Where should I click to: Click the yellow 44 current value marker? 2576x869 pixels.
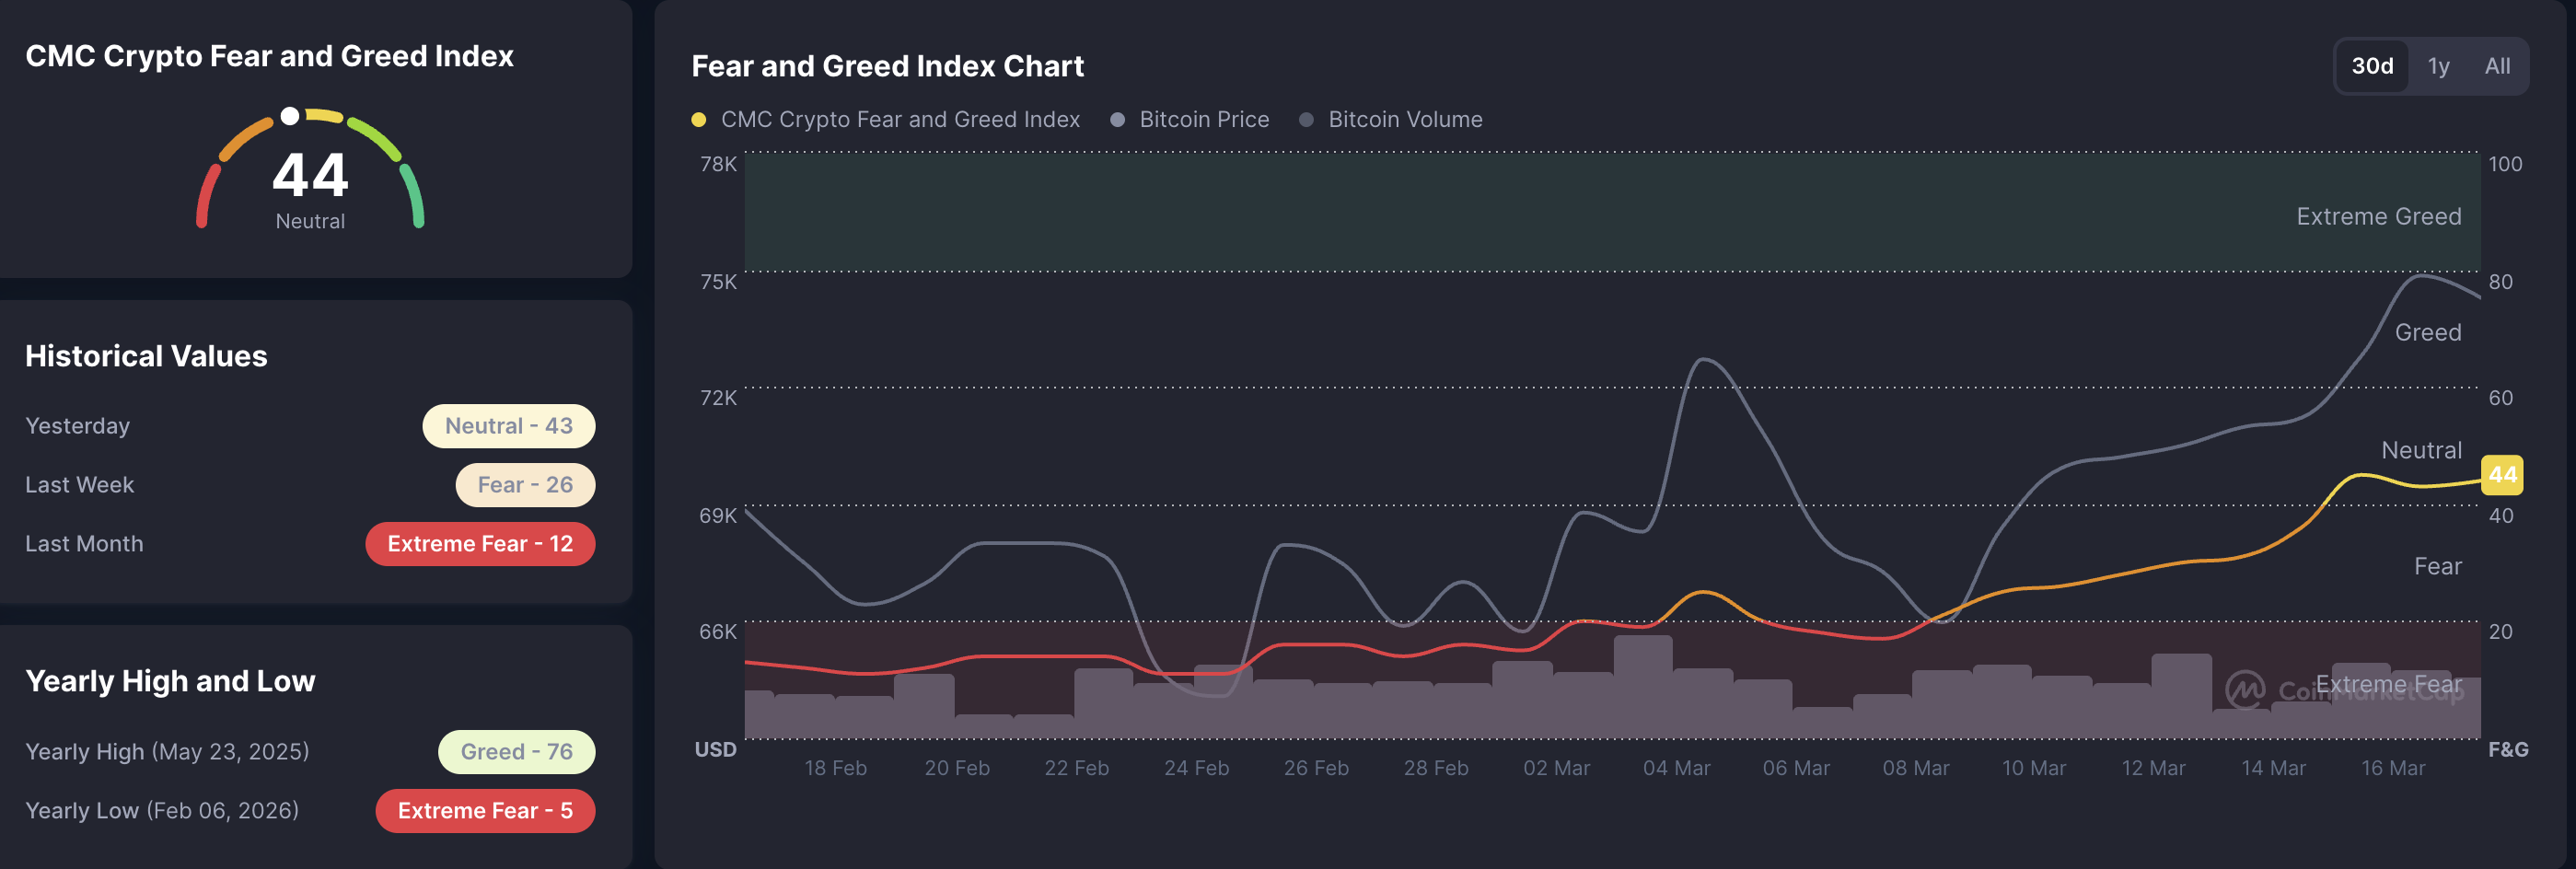click(2501, 475)
